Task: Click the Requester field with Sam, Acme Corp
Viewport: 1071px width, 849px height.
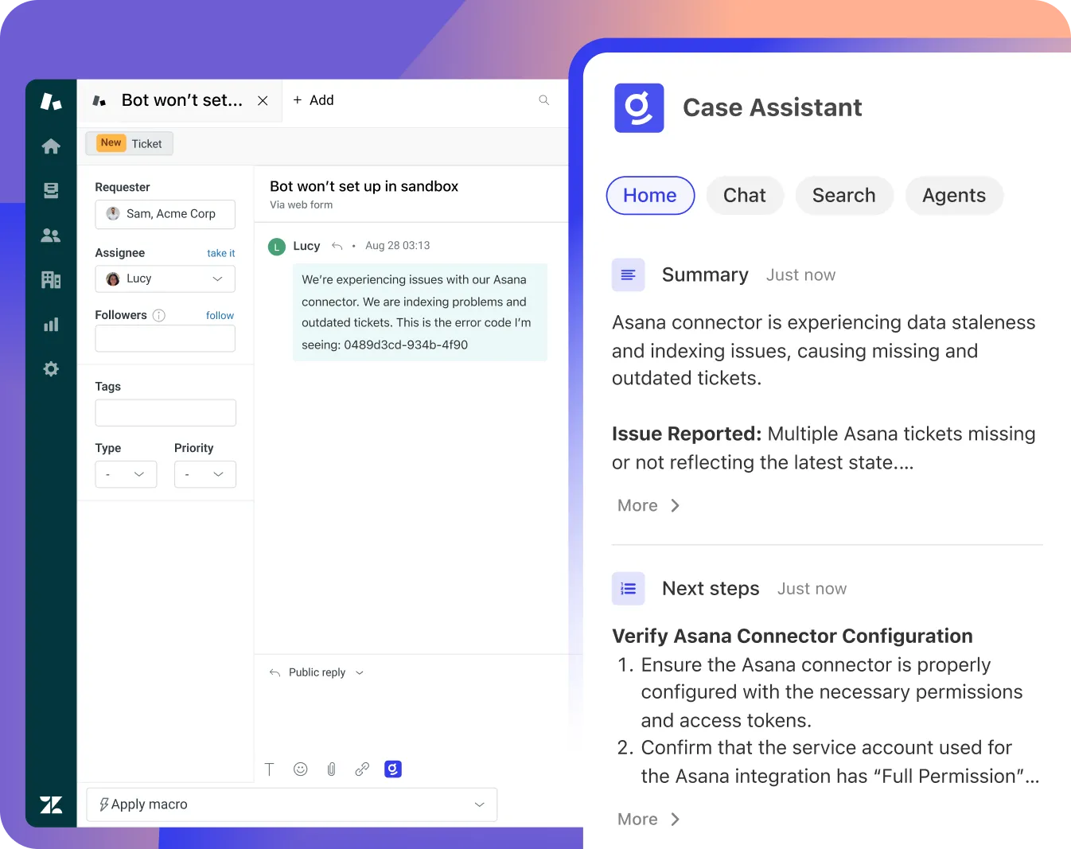Action: coord(165,214)
